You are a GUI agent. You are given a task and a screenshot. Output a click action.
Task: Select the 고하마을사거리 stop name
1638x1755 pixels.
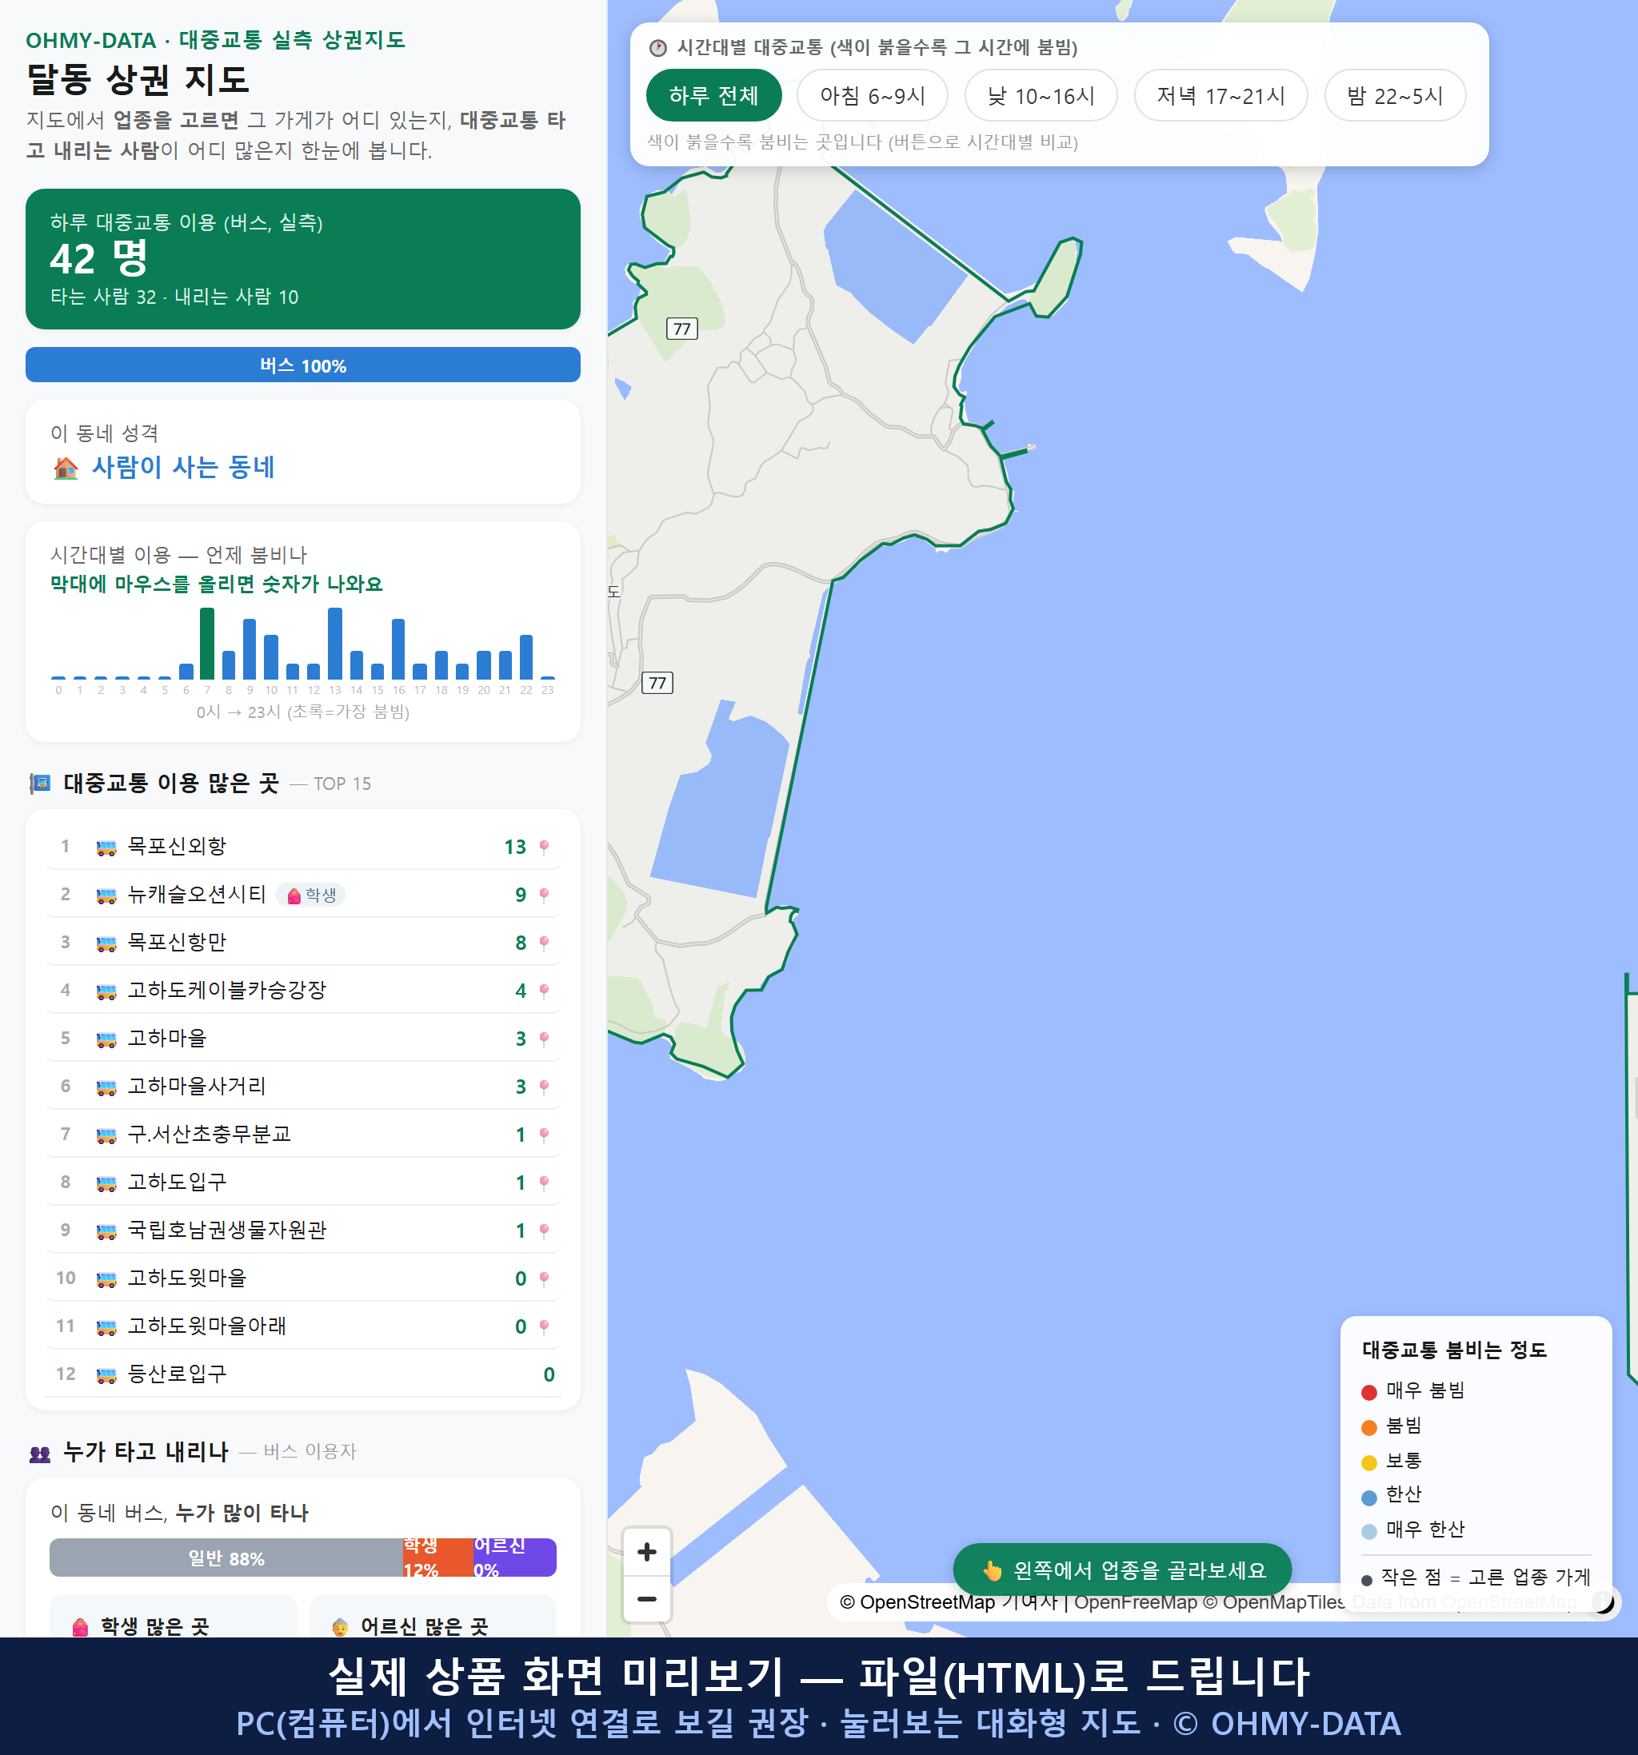tap(197, 1086)
